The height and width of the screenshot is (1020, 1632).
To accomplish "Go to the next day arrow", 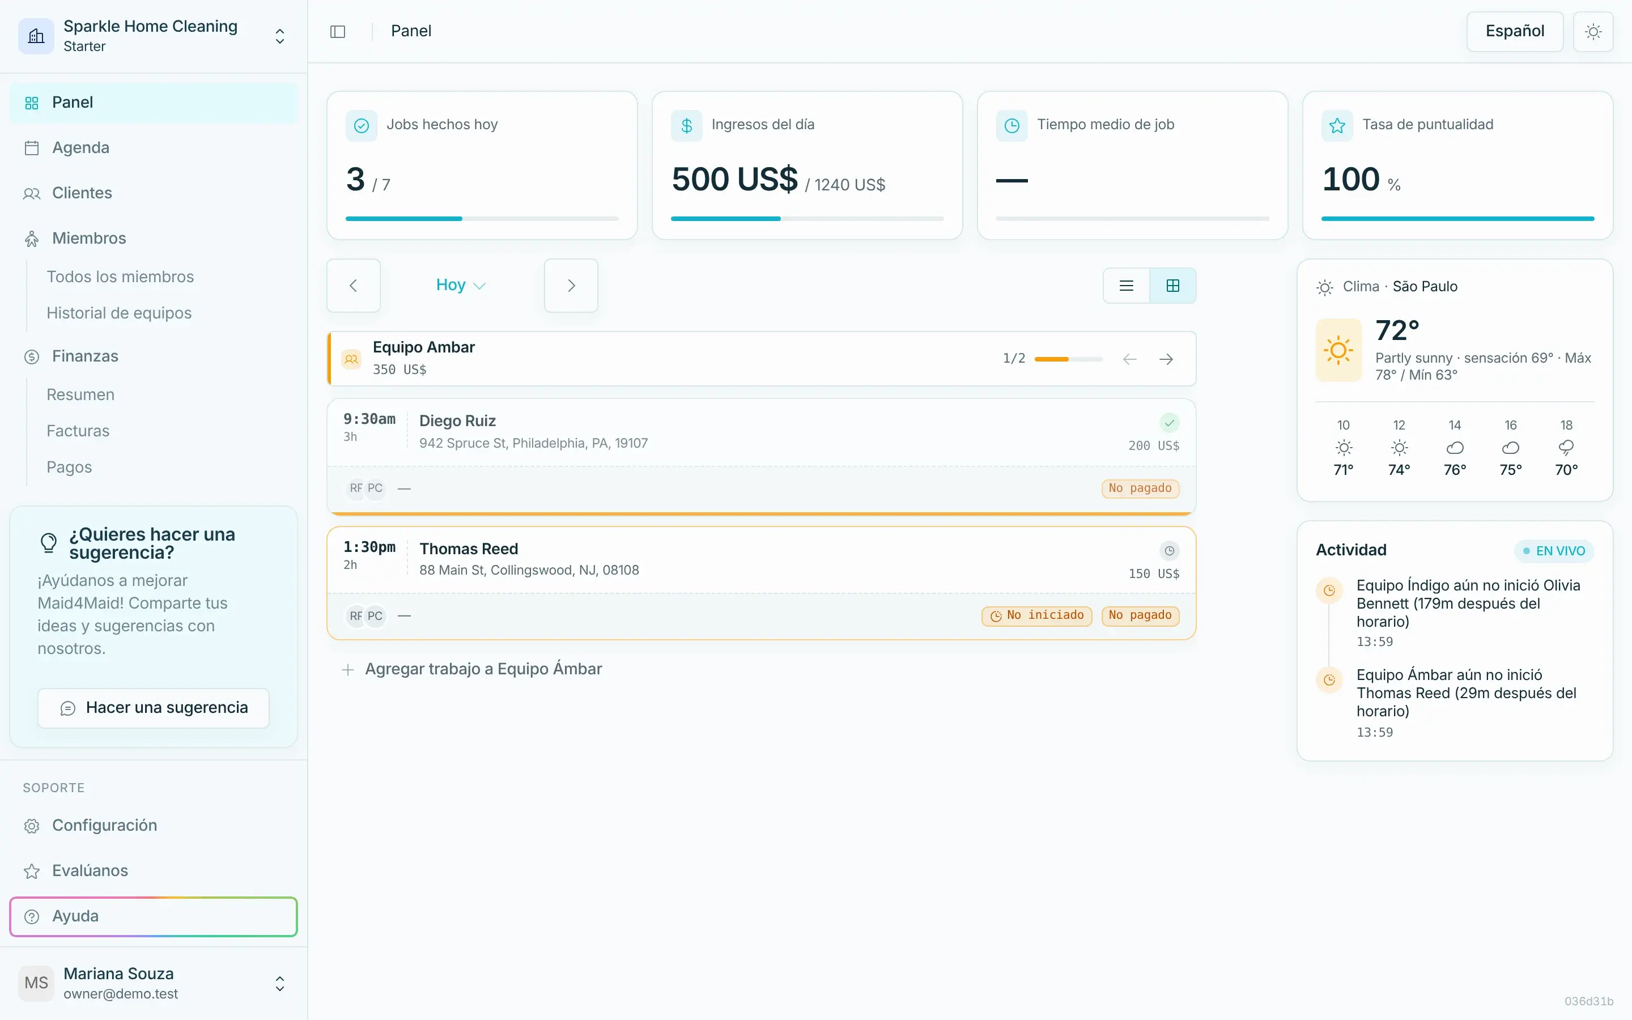I will pyautogui.click(x=571, y=286).
